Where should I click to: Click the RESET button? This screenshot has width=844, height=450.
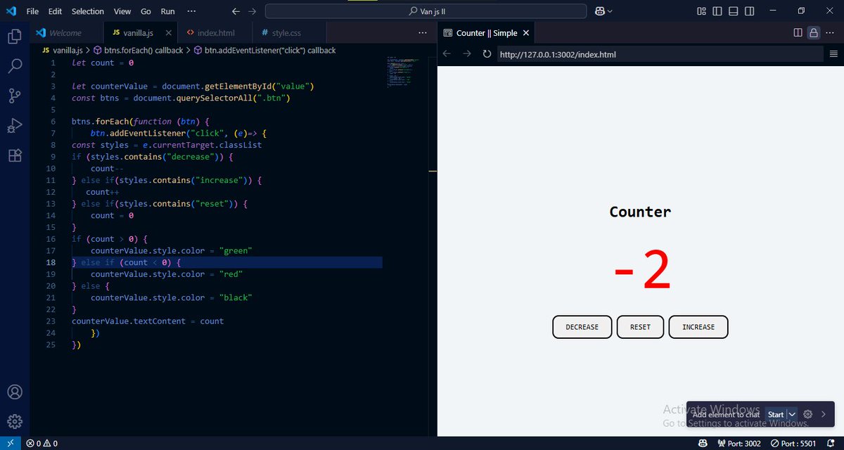point(640,327)
